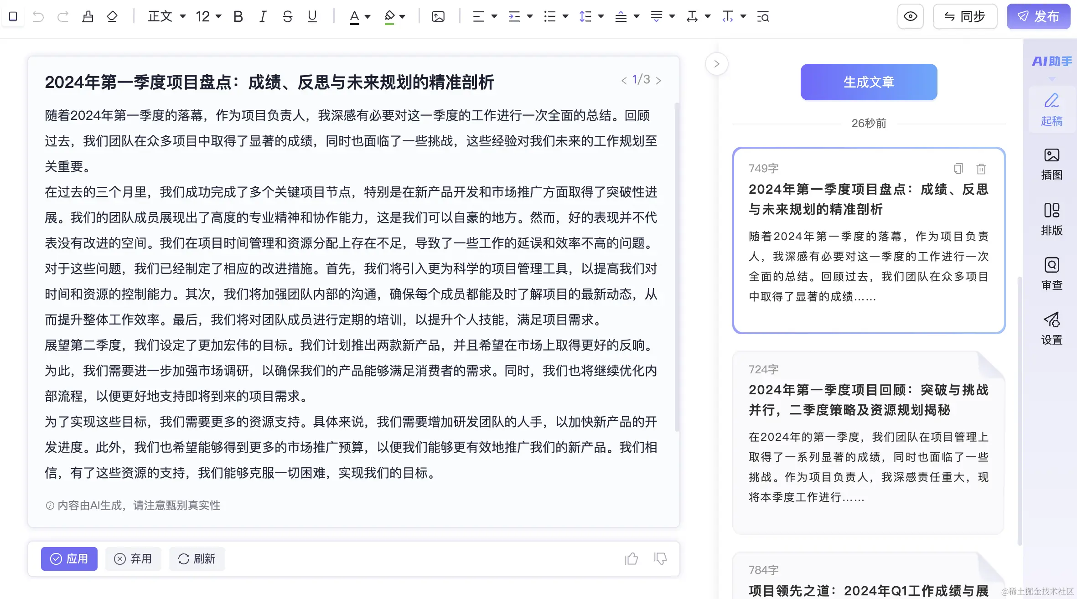Open the font size 12 dropdown
The height and width of the screenshot is (599, 1077).
pyautogui.click(x=206, y=16)
